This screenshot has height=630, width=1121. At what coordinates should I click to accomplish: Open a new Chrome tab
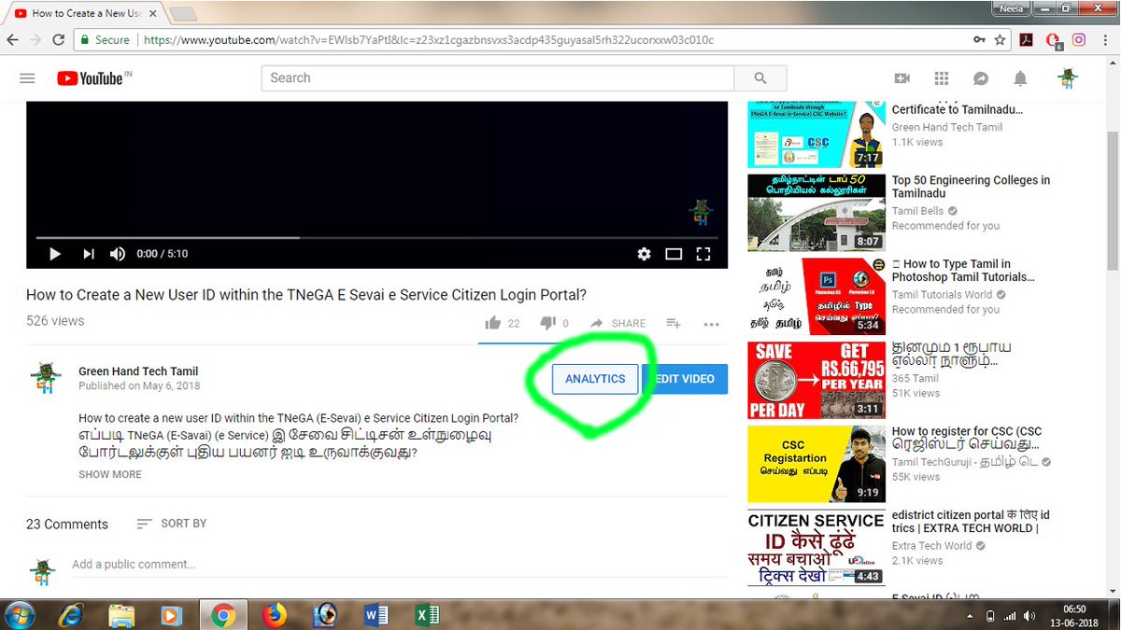point(183,14)
